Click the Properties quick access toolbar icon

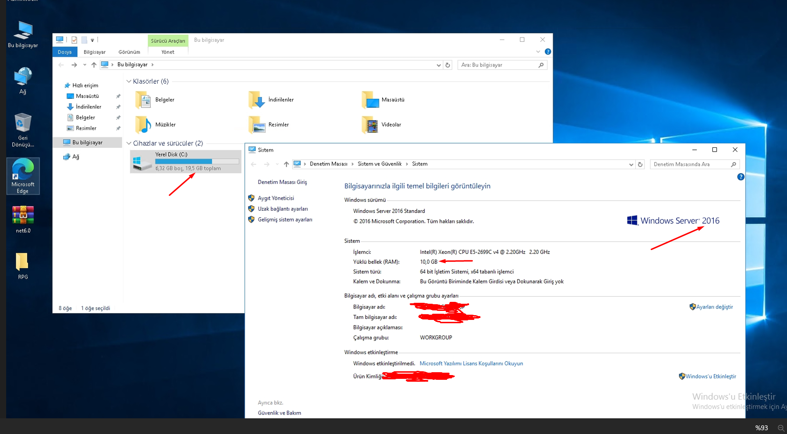point(74,40)
